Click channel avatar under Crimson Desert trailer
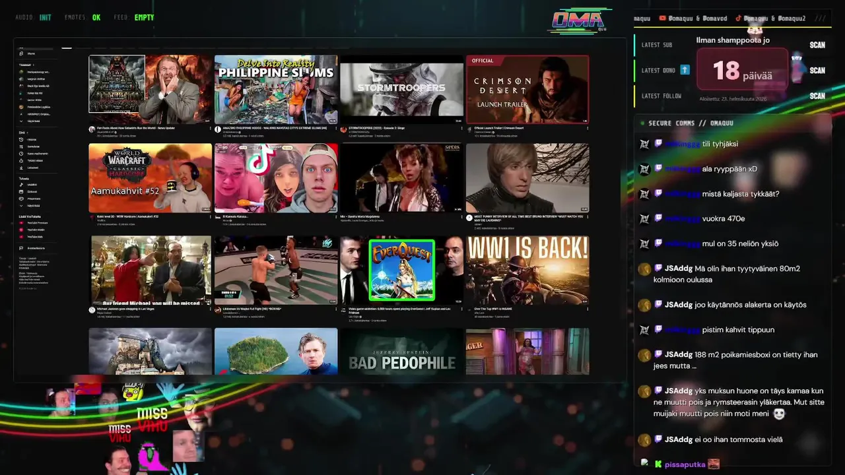Screen dimensions: 845x475 coord(469,129)
